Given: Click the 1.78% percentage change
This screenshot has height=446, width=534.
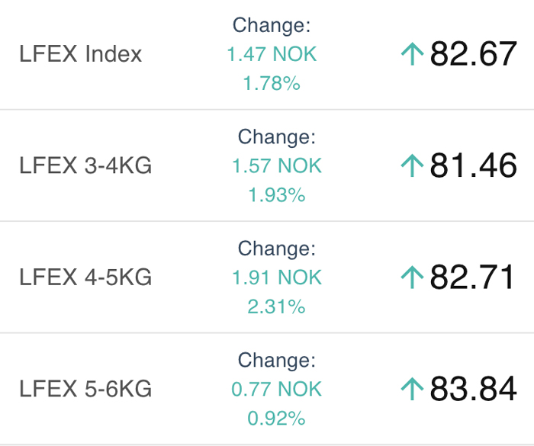Looking at the screenshot, I should coord(272,83).
